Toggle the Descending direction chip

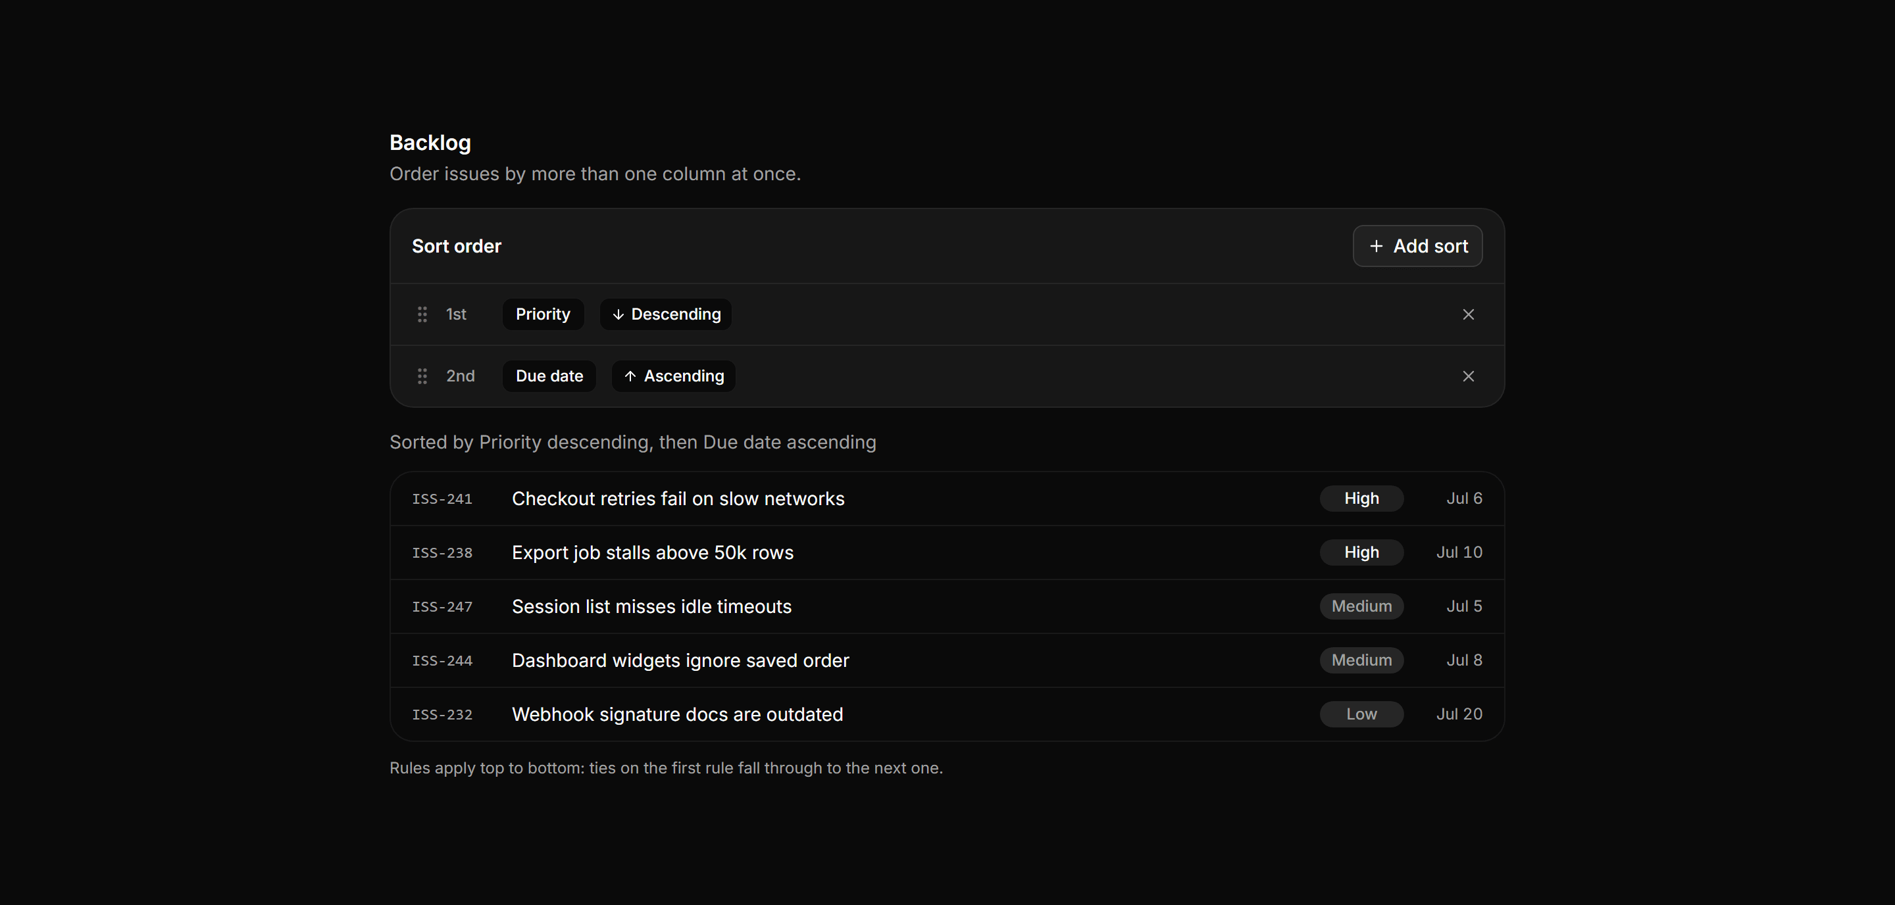tap(666, 314)
